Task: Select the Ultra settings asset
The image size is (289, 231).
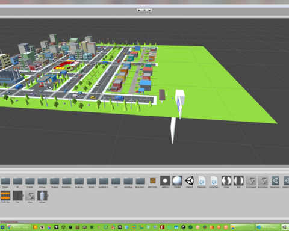Action: click(30, 196)
